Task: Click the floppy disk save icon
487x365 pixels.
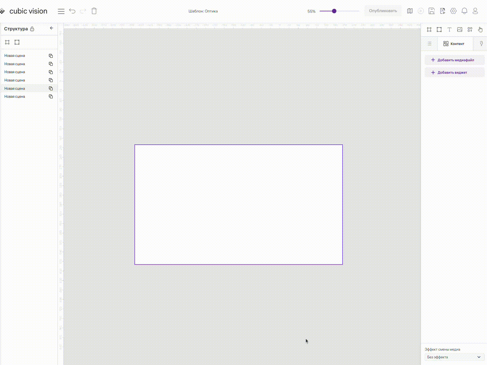Action: click(432, 11)
